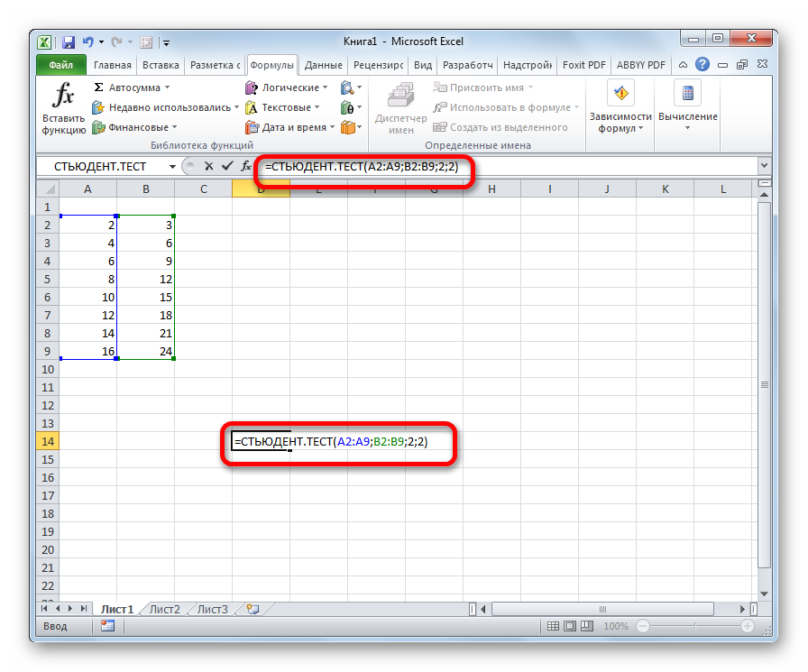
Task: Expand the formula bar with the chevron
Action: (764, 166)
